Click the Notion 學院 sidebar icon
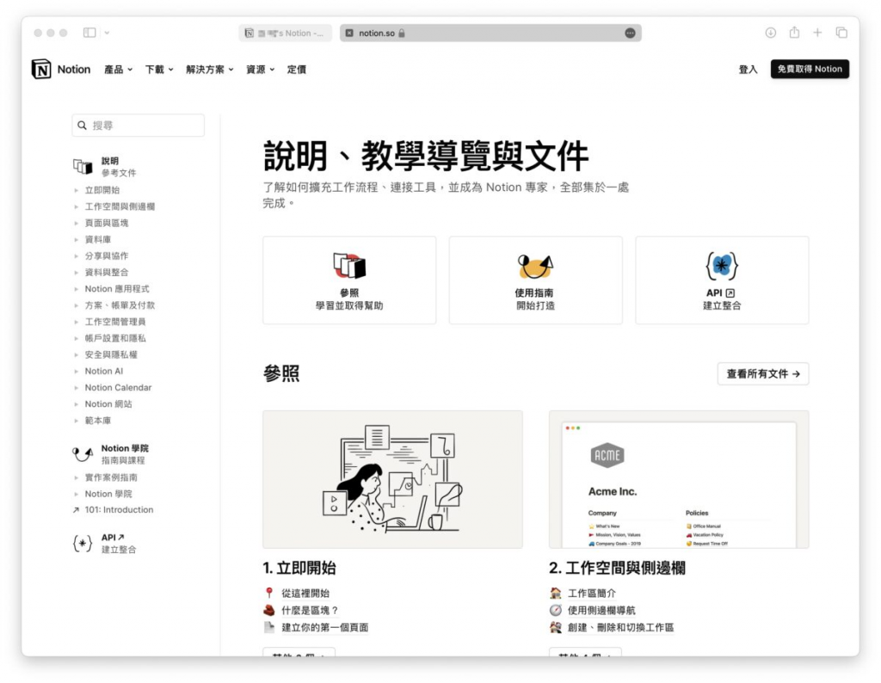Image resolution: width=881 pixels, height=683 pixels. tap(83, 453)
